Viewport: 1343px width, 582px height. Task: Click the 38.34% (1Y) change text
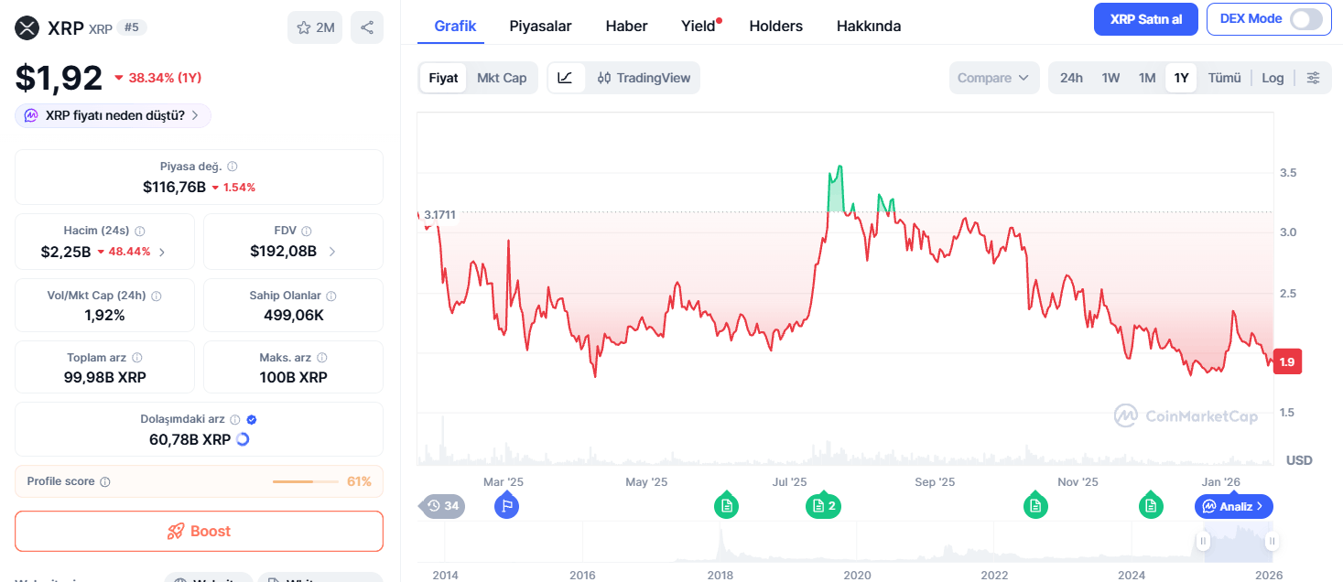[x=165, y=78]
